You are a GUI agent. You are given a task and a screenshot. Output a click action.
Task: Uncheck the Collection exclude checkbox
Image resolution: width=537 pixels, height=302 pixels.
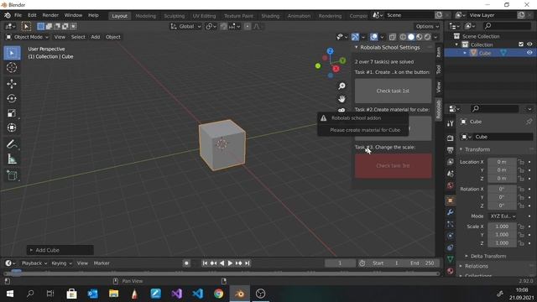click(521, 44)
